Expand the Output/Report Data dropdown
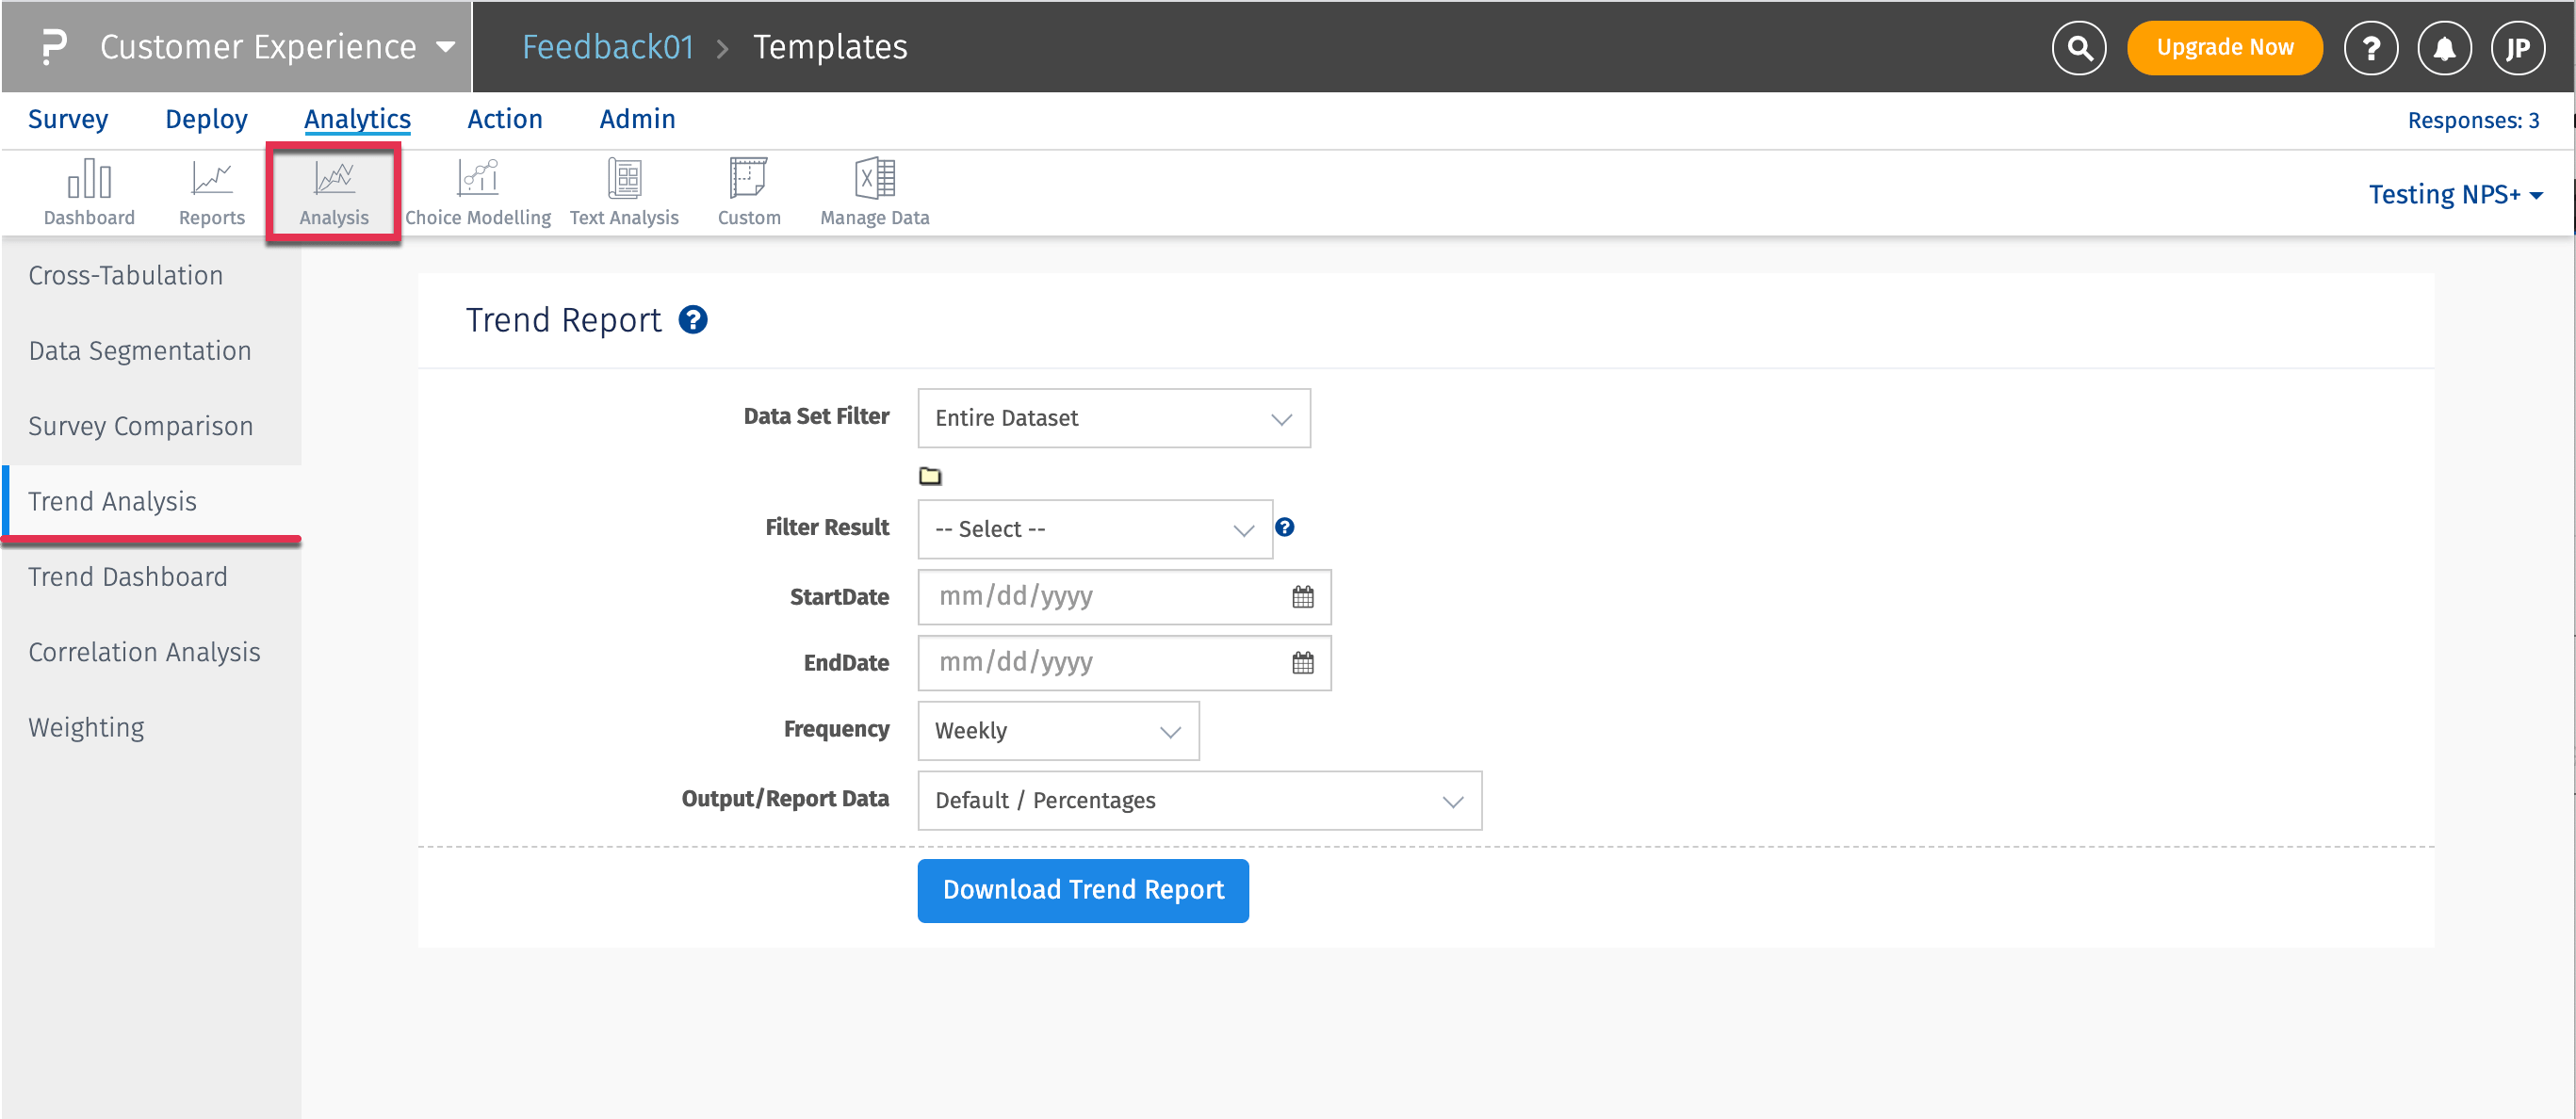 click(x=1199, y=801)
